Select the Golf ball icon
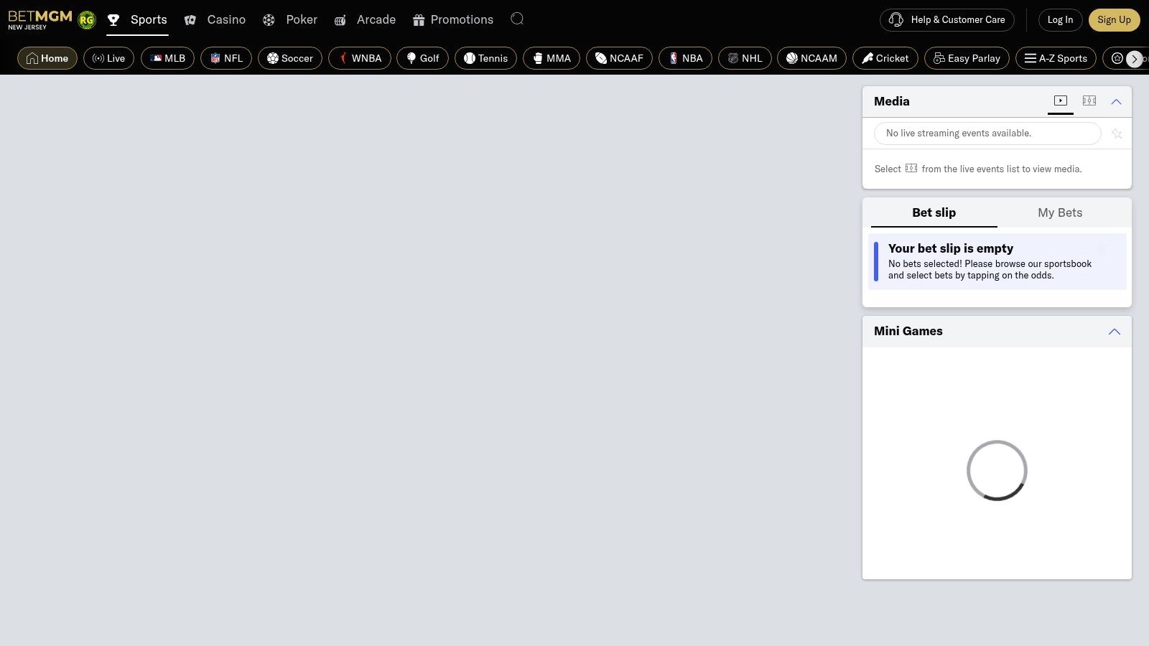1149x646 pixels. point(411,58)
